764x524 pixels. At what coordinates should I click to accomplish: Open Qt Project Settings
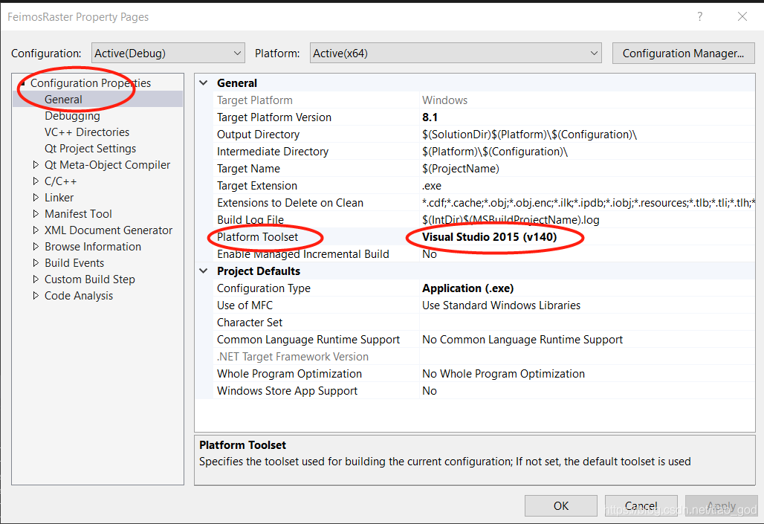coord(90,148)
